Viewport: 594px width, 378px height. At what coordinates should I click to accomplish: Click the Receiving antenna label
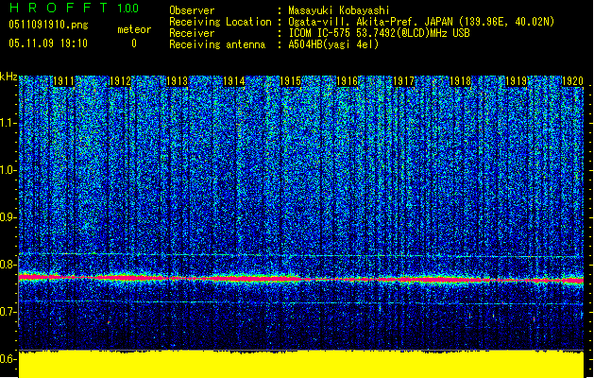(217, 44)
